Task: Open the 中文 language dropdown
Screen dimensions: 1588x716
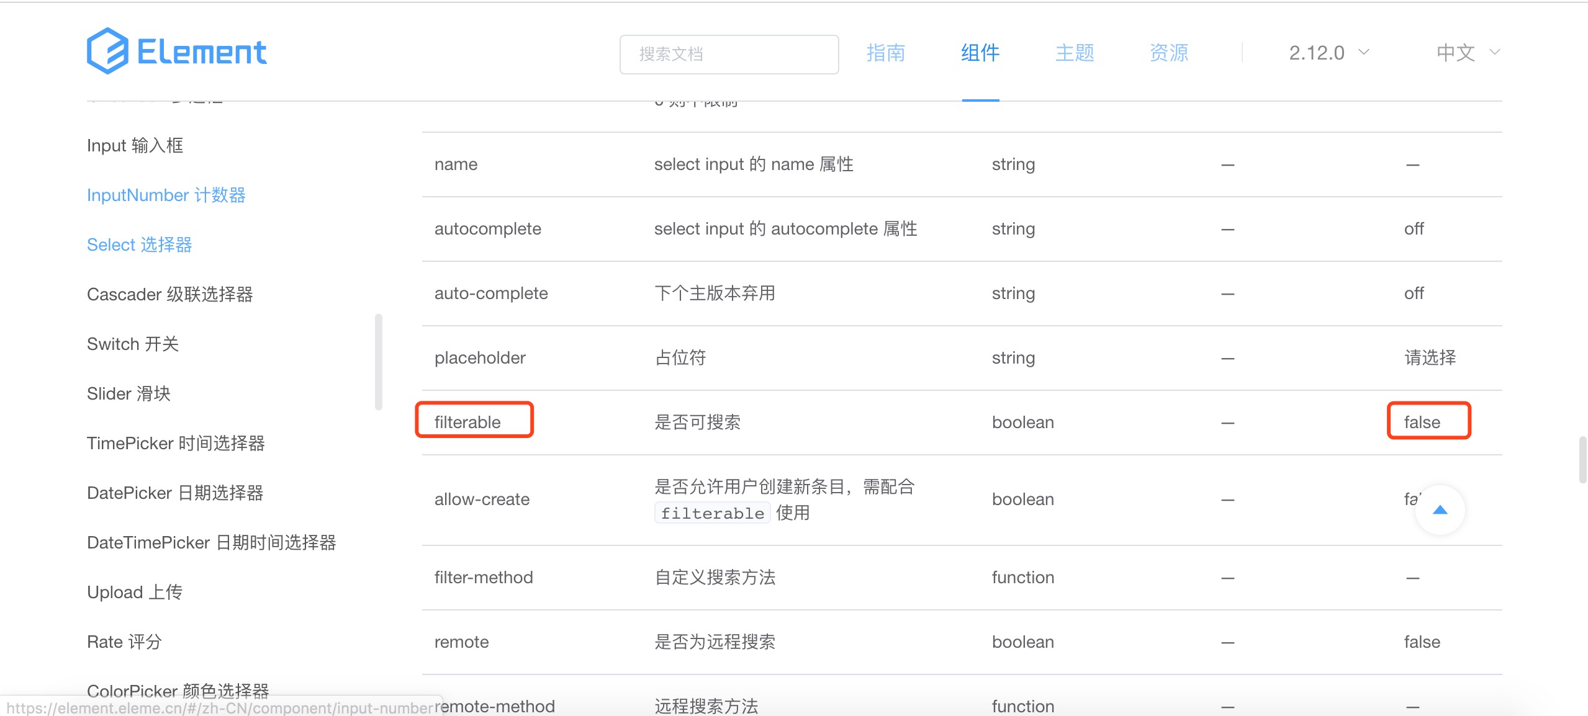Action: [x=1456, y=53]
